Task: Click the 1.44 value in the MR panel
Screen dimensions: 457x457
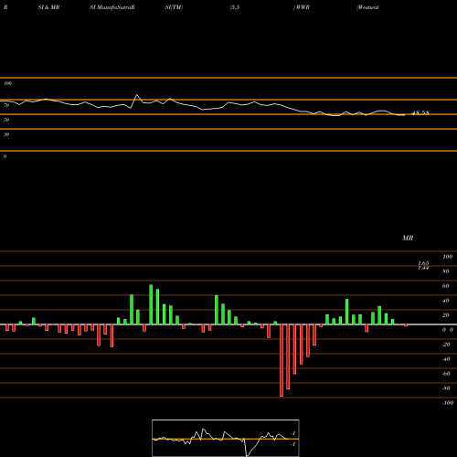Action: tap(423, 268)
